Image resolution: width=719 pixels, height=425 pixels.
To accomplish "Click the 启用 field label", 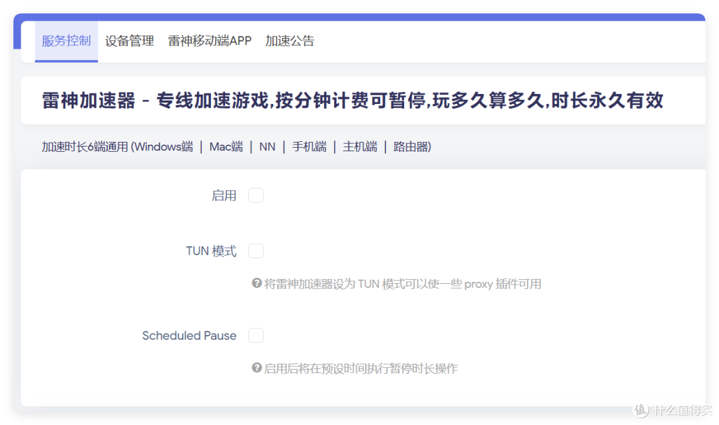I will point(224,196).
